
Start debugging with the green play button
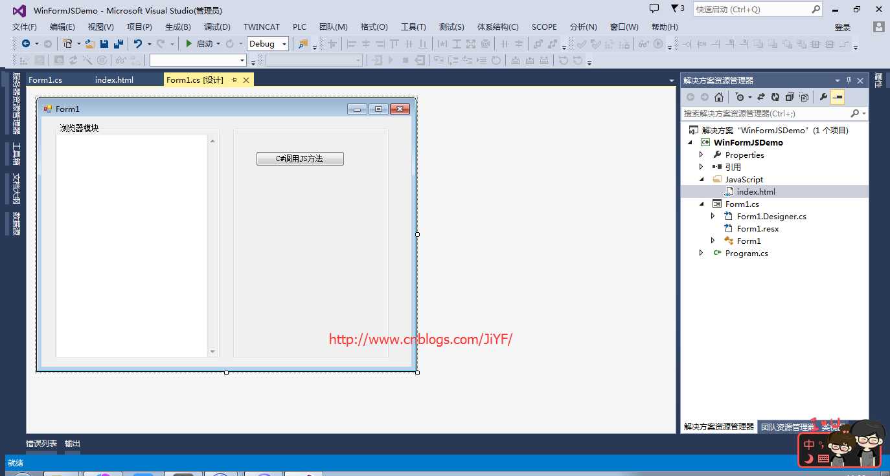(x=189, y=44)
